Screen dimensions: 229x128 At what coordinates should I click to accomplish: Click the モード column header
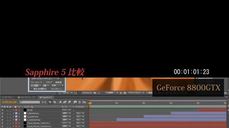[64, 107]
